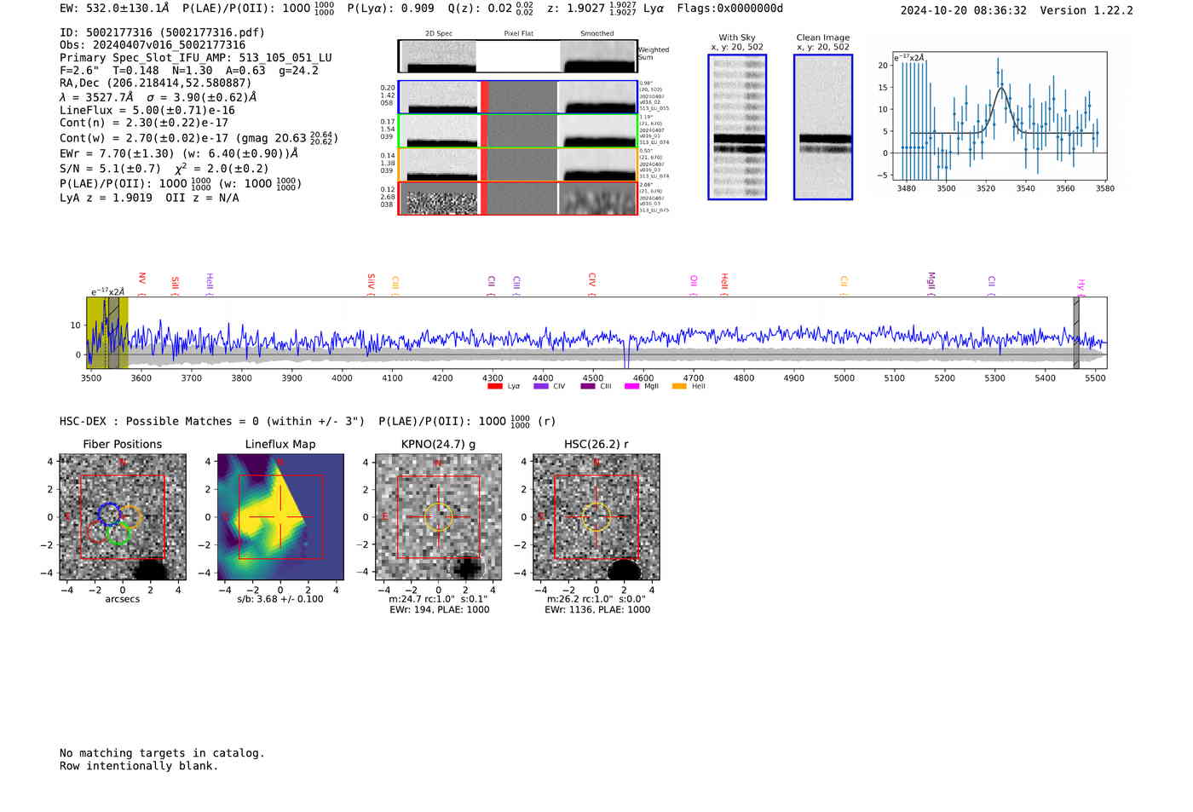Open the KPNO(24.7) g image panel
The height and width of the screenshot is (812, 1193).
point(438,517)
